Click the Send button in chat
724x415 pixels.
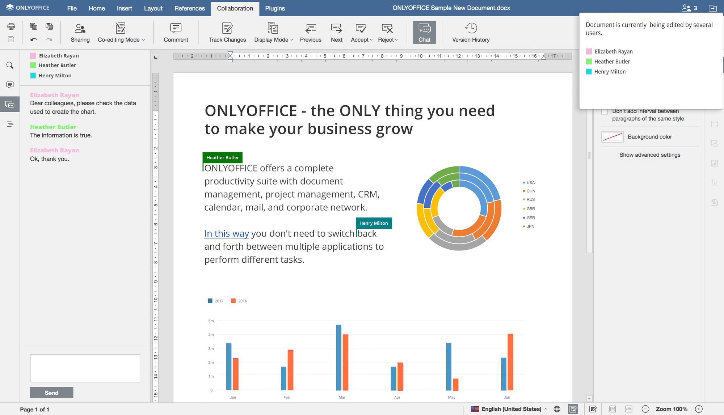51,392
